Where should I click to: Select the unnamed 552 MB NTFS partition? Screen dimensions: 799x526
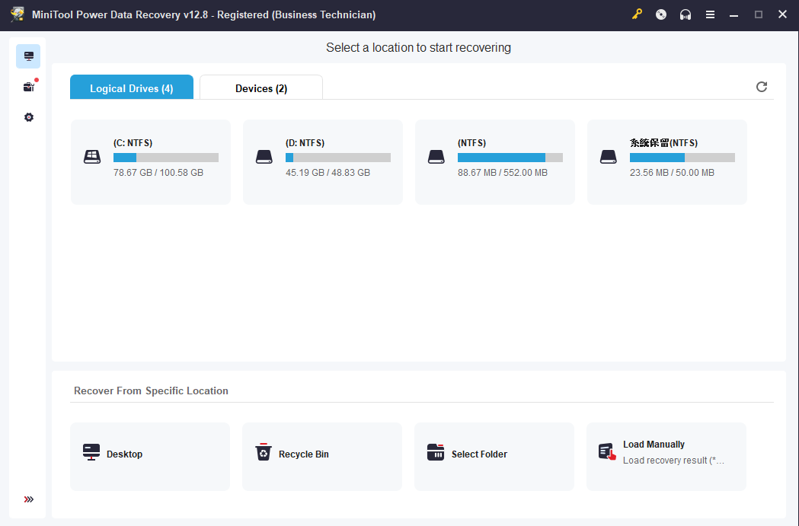point(495,161)
